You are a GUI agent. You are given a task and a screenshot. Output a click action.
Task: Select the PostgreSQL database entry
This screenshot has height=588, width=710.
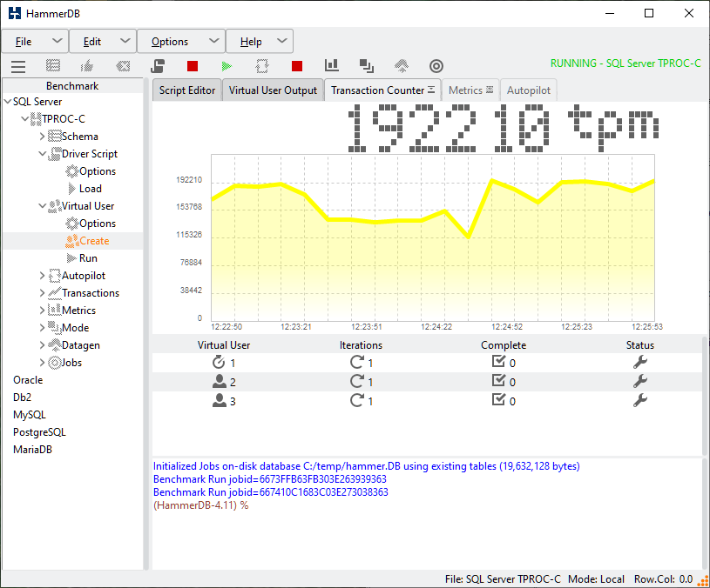click(x=39, y=432)
